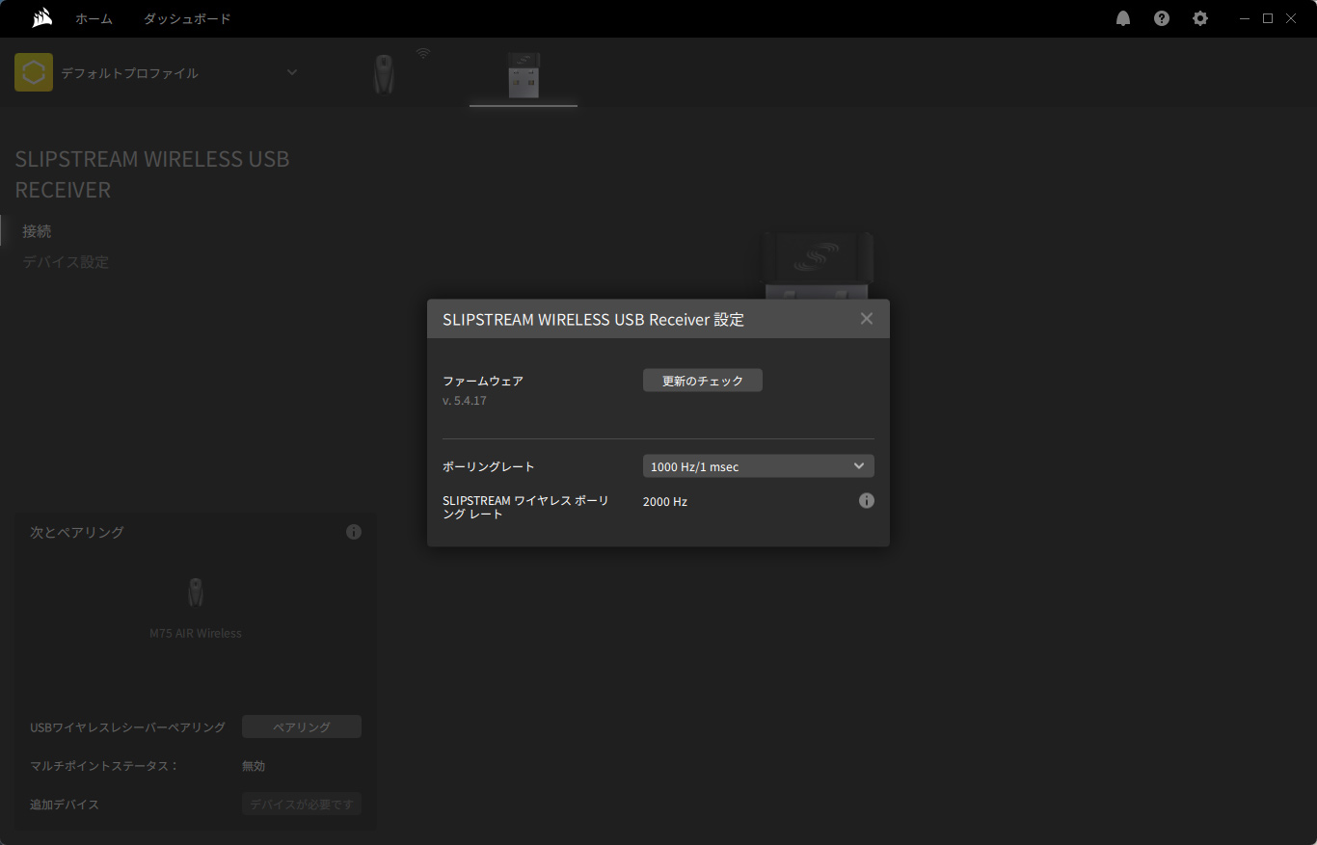Open the ダッシュボード menu
This screenshot has width=1317, height=845.
pos(187,18)
